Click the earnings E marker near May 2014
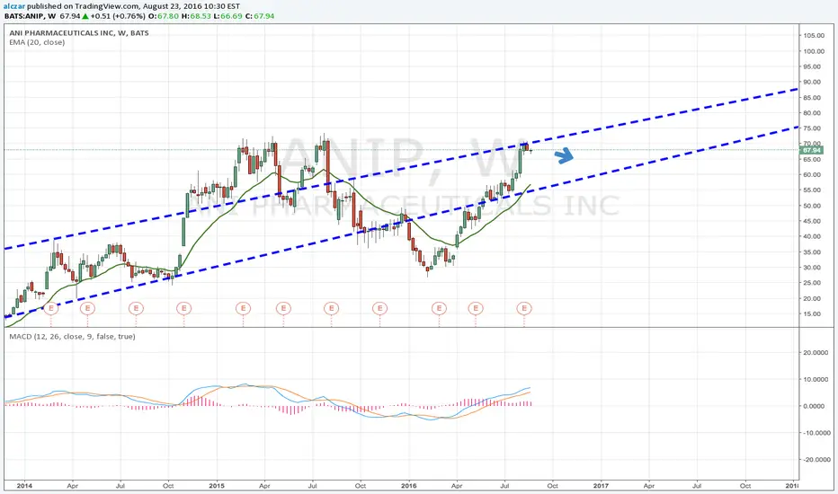The image size is (838, 494). pos(87,308)
